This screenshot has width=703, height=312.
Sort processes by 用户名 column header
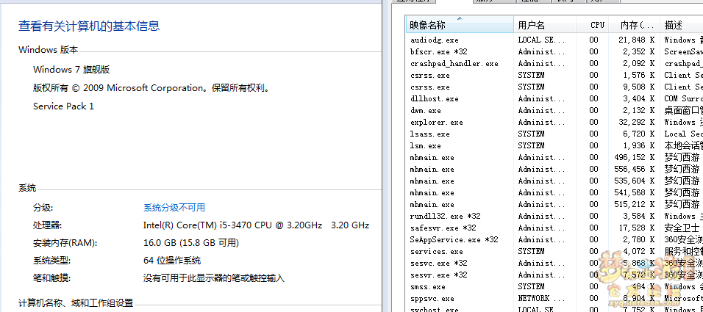545,25
